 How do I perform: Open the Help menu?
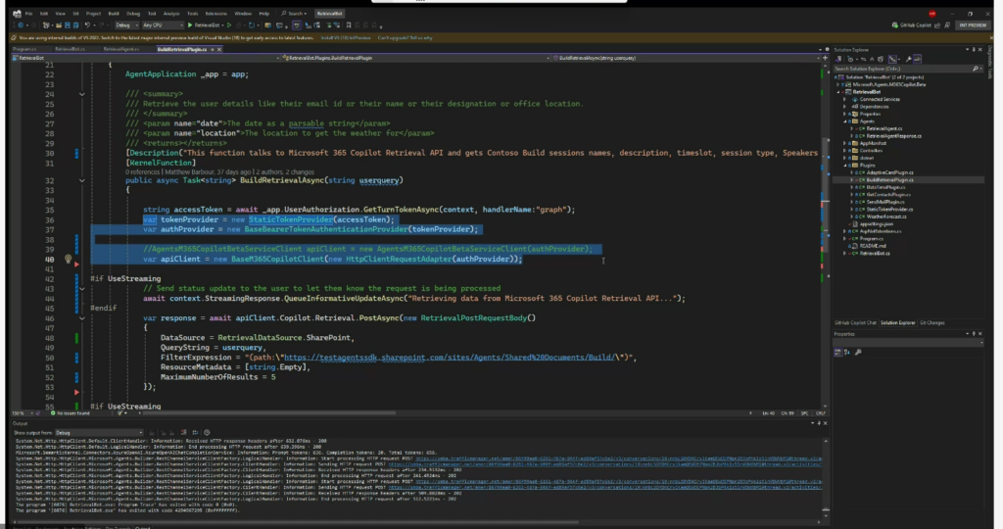coord(264,14)
